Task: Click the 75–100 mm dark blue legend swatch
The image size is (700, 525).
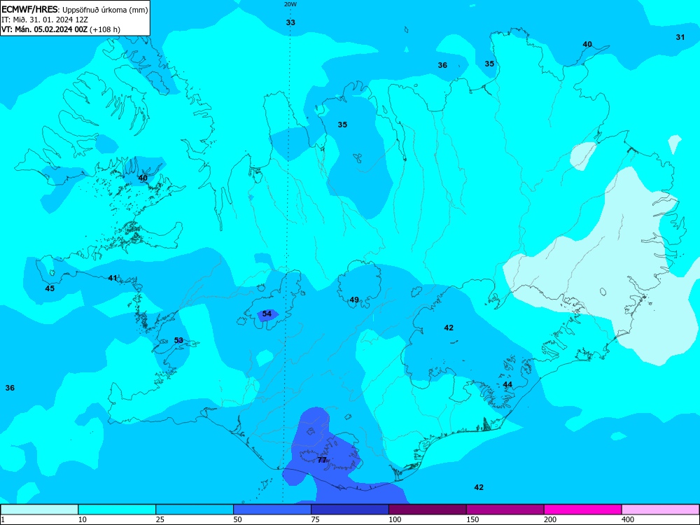Action: pyautogui.click(x=350, y=510)
